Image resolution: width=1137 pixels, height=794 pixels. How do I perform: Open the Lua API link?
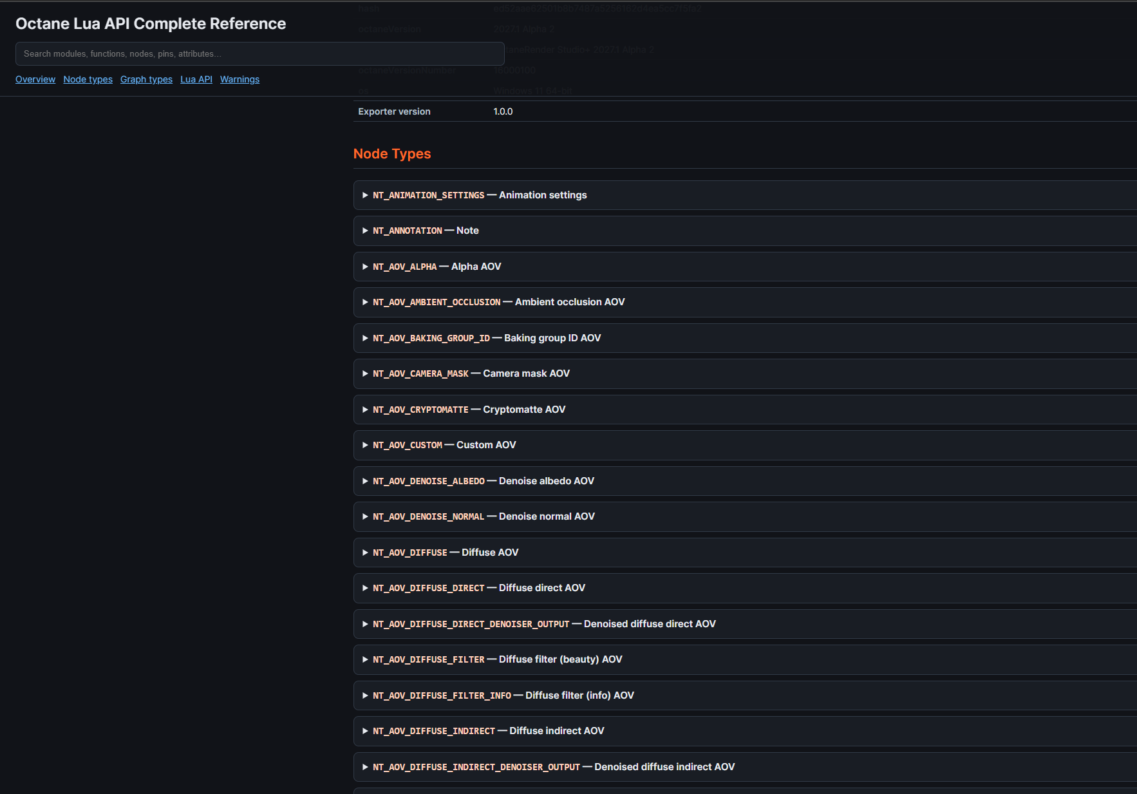click(x=196, y=79)
